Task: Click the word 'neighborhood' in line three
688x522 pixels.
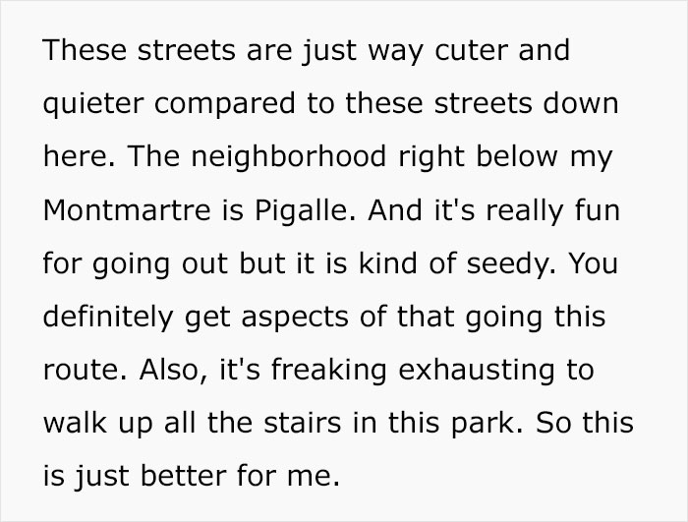Action: click(x=289, y=156)
